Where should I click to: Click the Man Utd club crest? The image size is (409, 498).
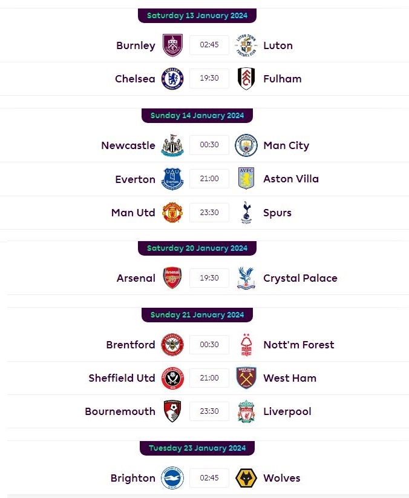tap(172, 212)
